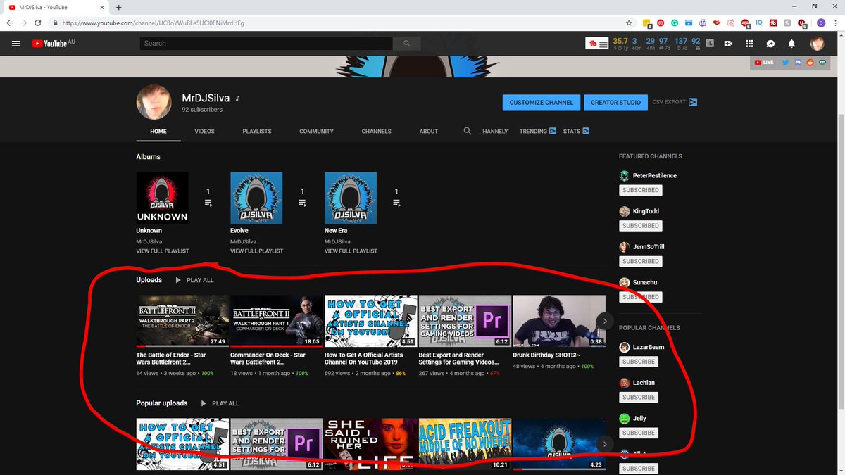Subscribe to Lachlan
The height and width of the screenshot is (475, 845).
pos(639,398)
